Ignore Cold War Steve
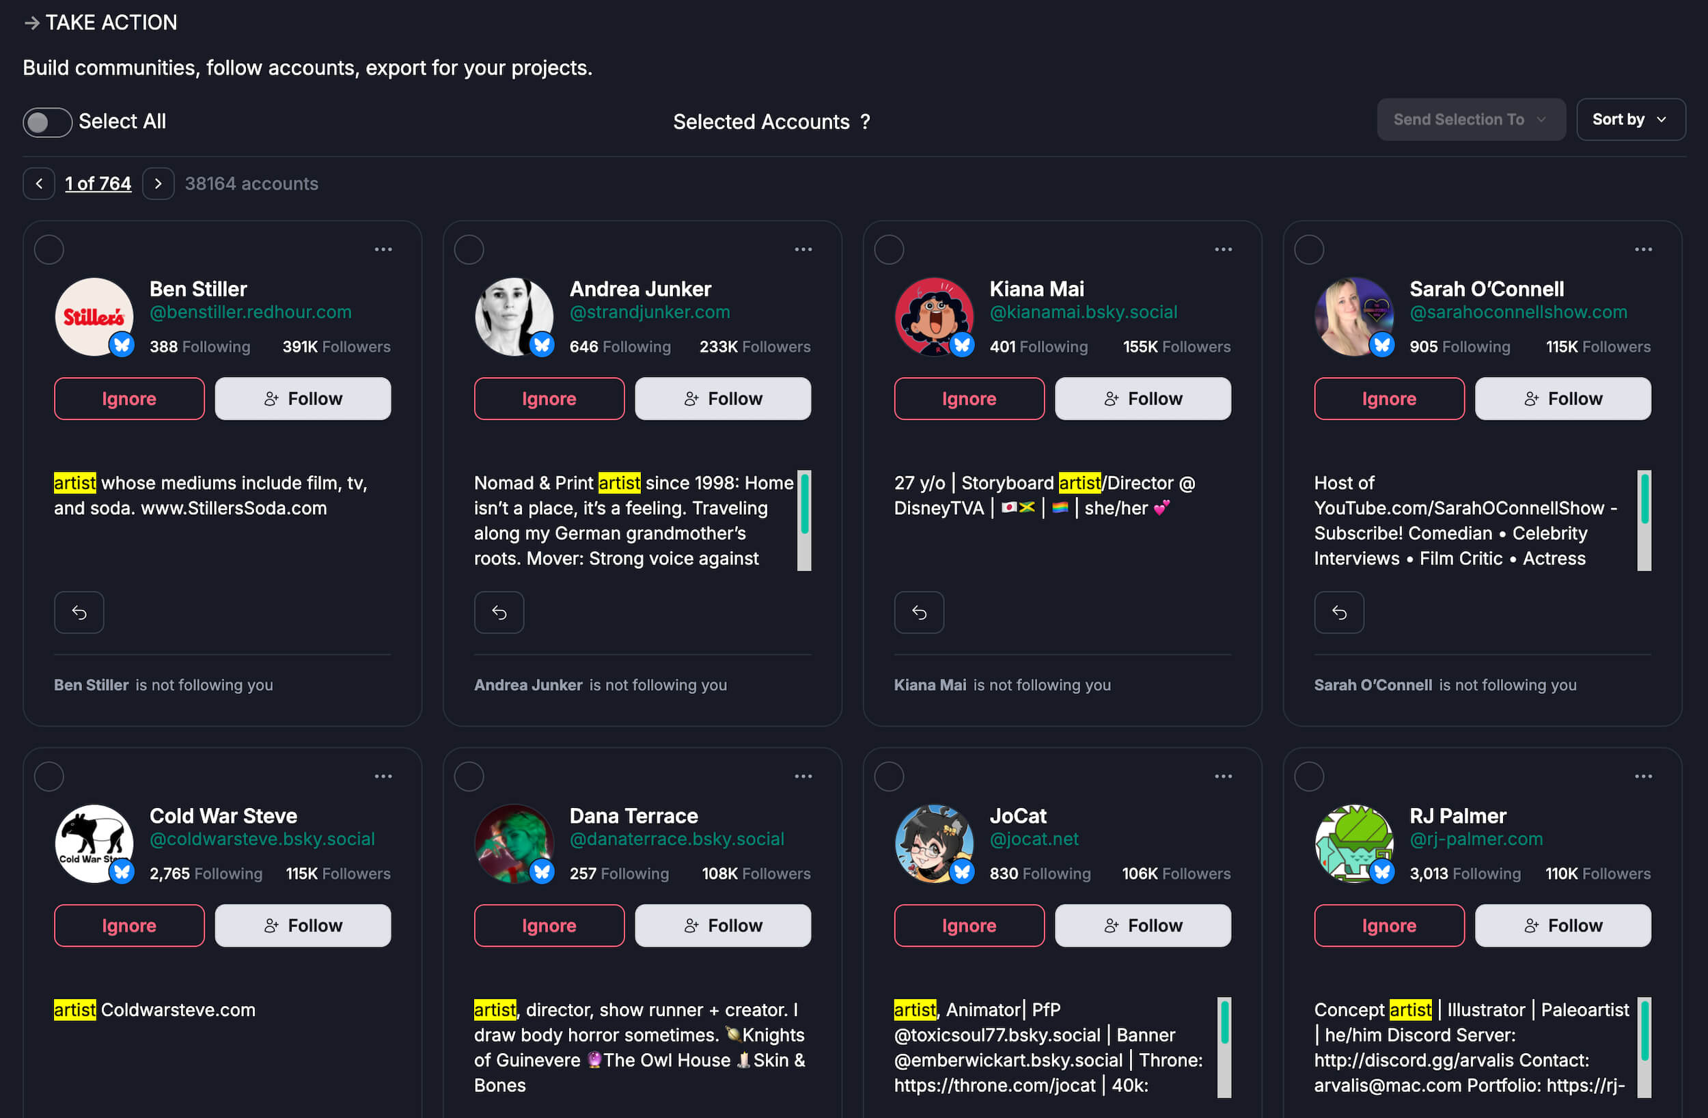 [x=129, y=925]
